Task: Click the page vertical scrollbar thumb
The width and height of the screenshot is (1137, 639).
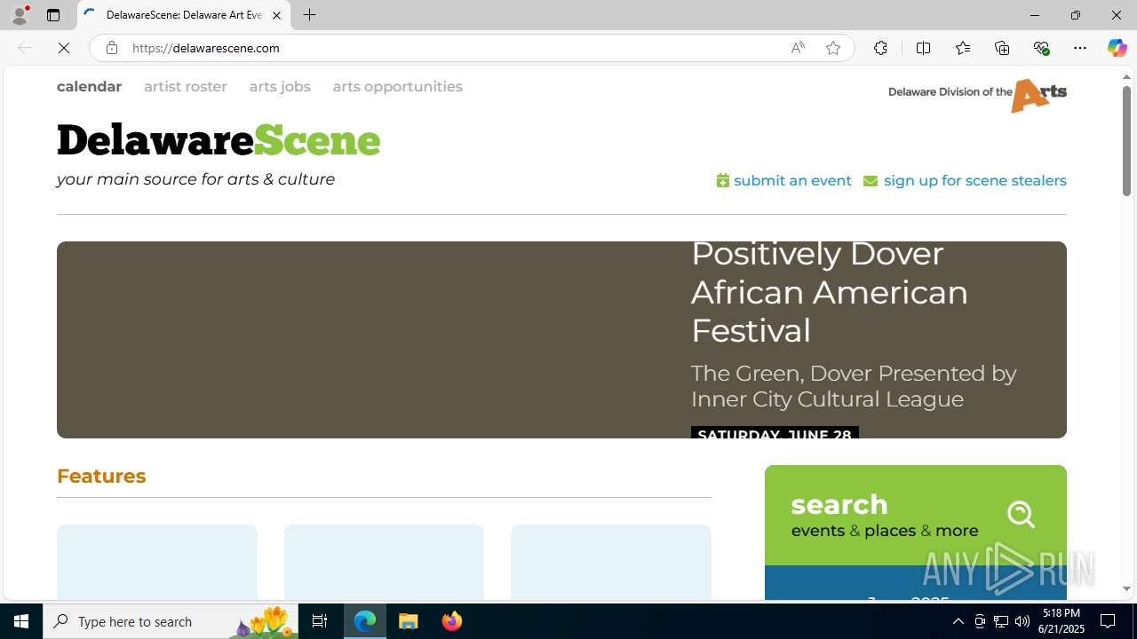Action: click(x=1126, y=142)
